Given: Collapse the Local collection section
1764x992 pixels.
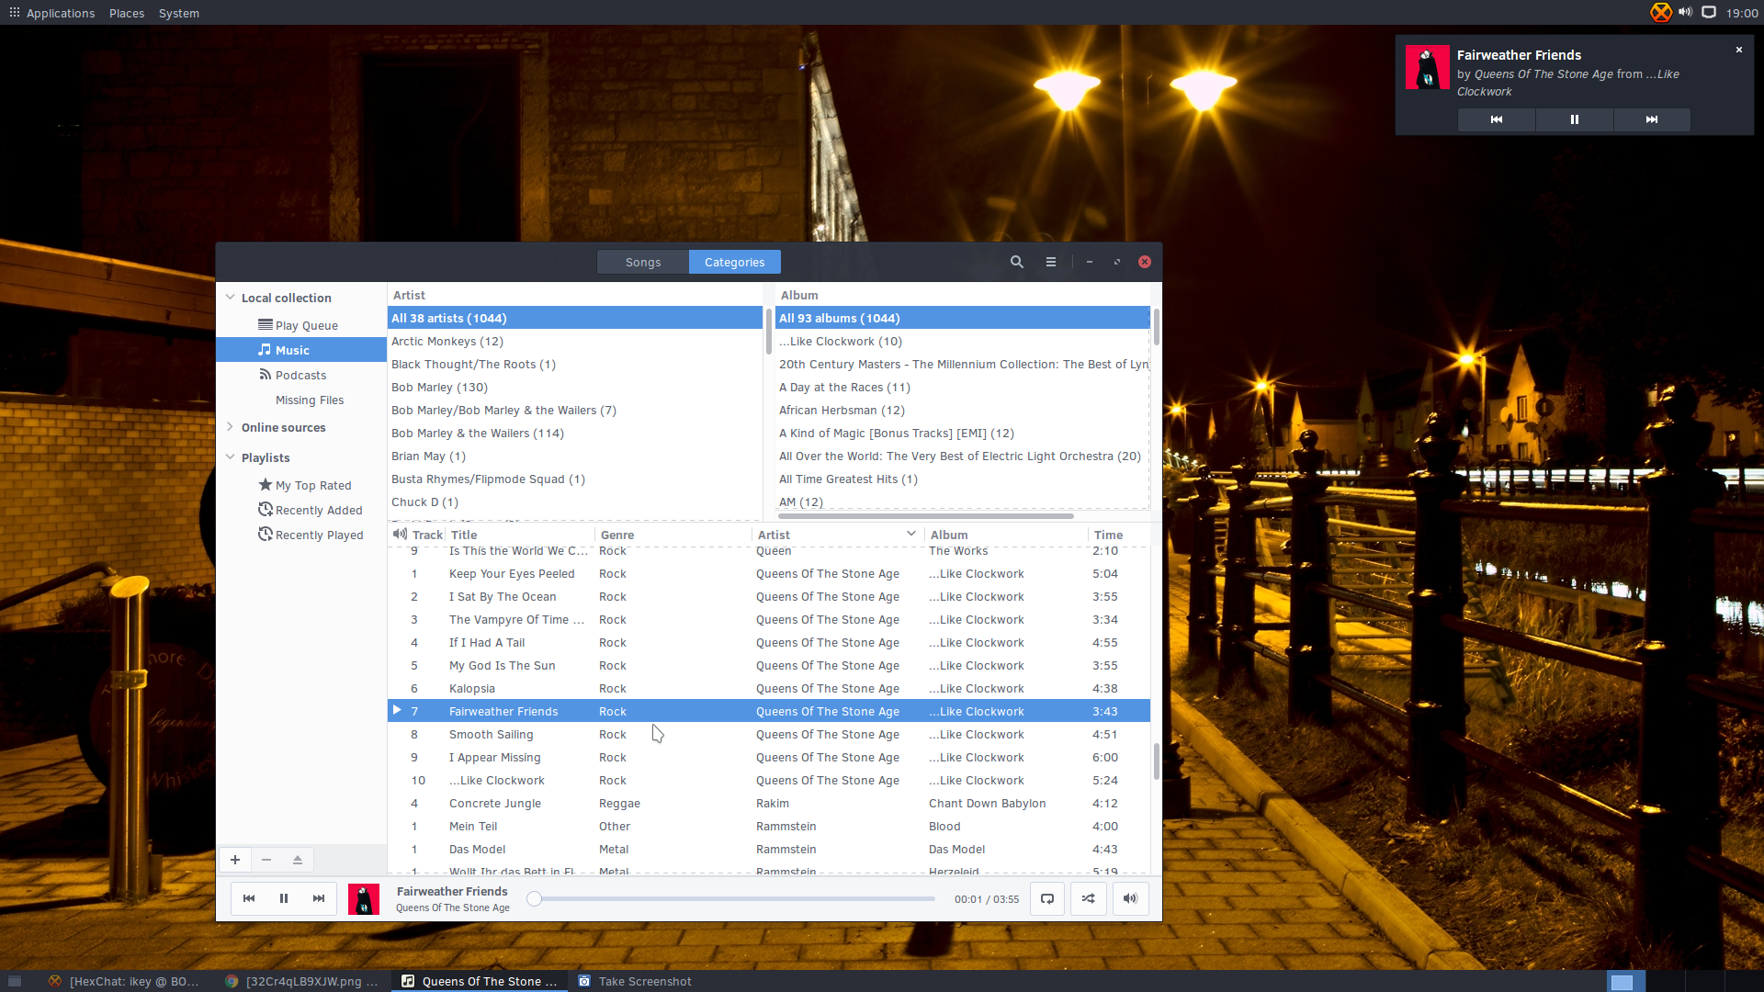Looking at the screenshot, I should coord(231,298).
